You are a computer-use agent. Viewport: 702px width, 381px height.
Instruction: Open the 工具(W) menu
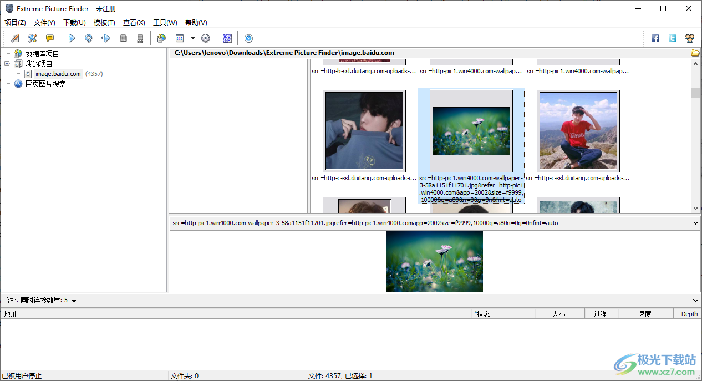click(x=165, y=23)
